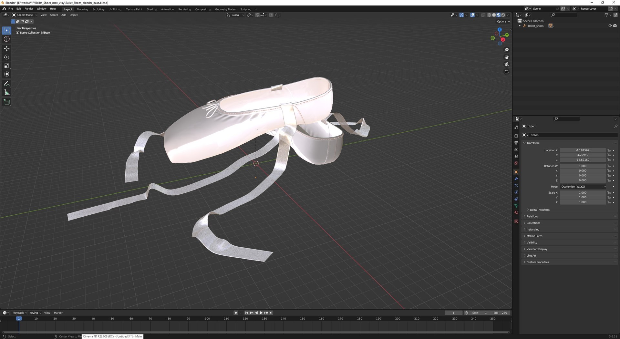Open the Global transform orientation dropdown
This screenshot has width=620, height=339.
[x=235, y=15]
